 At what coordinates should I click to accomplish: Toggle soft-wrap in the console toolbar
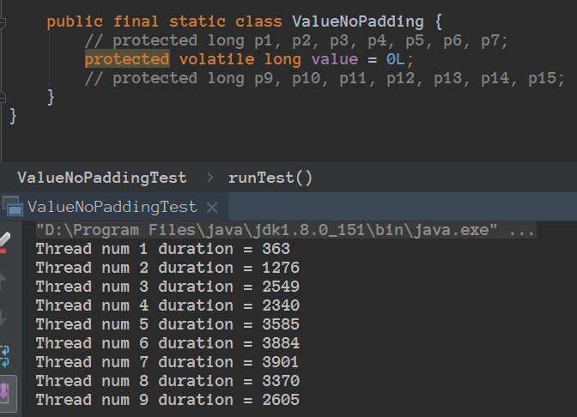[5, 354]
